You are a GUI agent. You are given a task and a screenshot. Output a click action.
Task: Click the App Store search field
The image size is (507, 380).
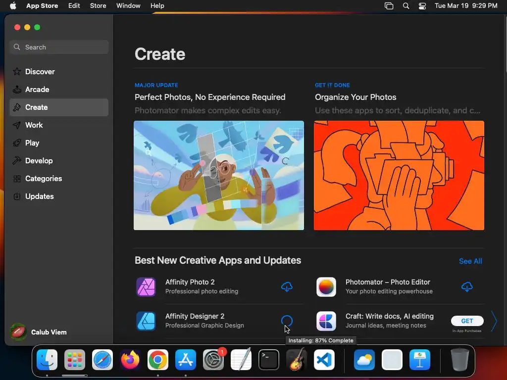pyautogui.click(x=59, y=47)
